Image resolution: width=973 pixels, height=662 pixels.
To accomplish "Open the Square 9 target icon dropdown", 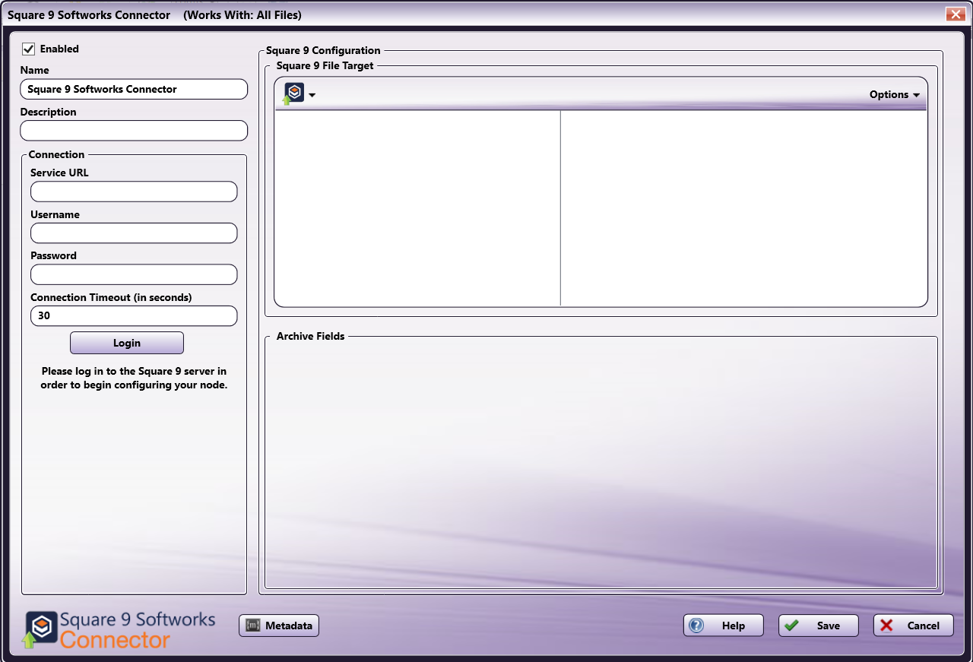I will 300,94.
